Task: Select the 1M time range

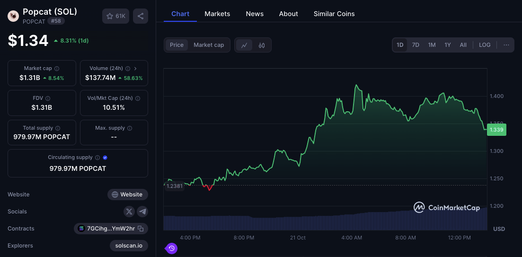Action: [432, 45]
